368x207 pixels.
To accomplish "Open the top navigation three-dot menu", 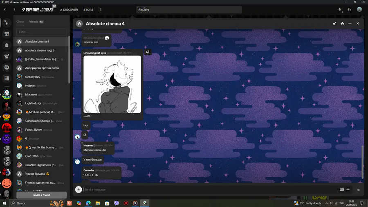I will (x=101, y=10).
